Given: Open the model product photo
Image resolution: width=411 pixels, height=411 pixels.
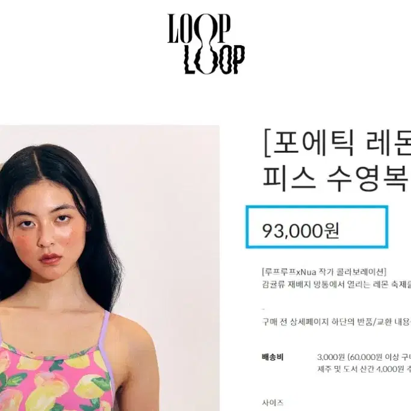Looking at the screenshot, I should pyautogui.click(x=110, y=268).
